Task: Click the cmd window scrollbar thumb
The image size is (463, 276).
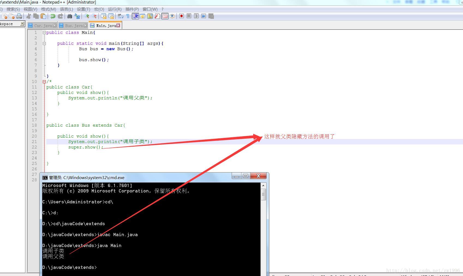Action: tap(263, 194)
